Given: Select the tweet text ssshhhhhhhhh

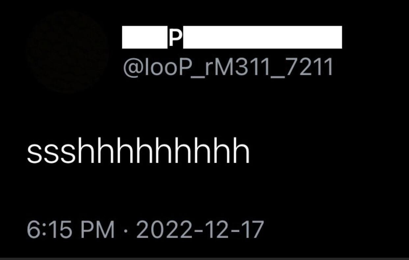Looking at the screenshot, I should coord(138,152).
